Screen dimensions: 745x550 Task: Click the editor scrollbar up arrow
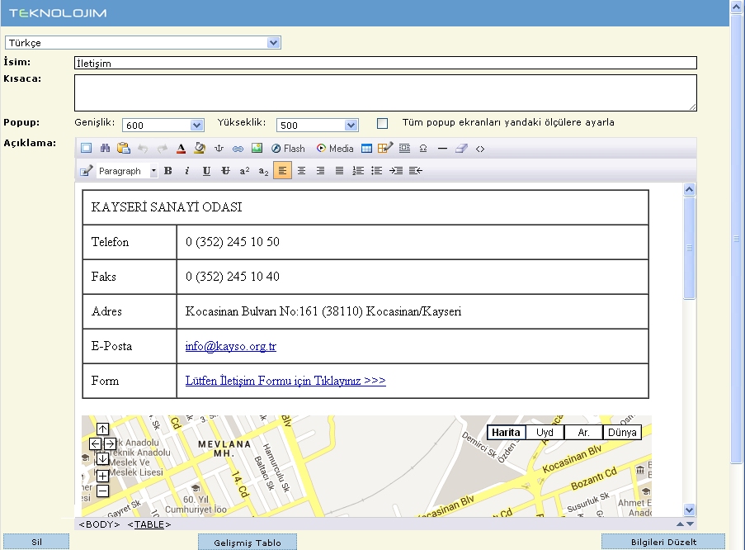(x=690, y=189)
